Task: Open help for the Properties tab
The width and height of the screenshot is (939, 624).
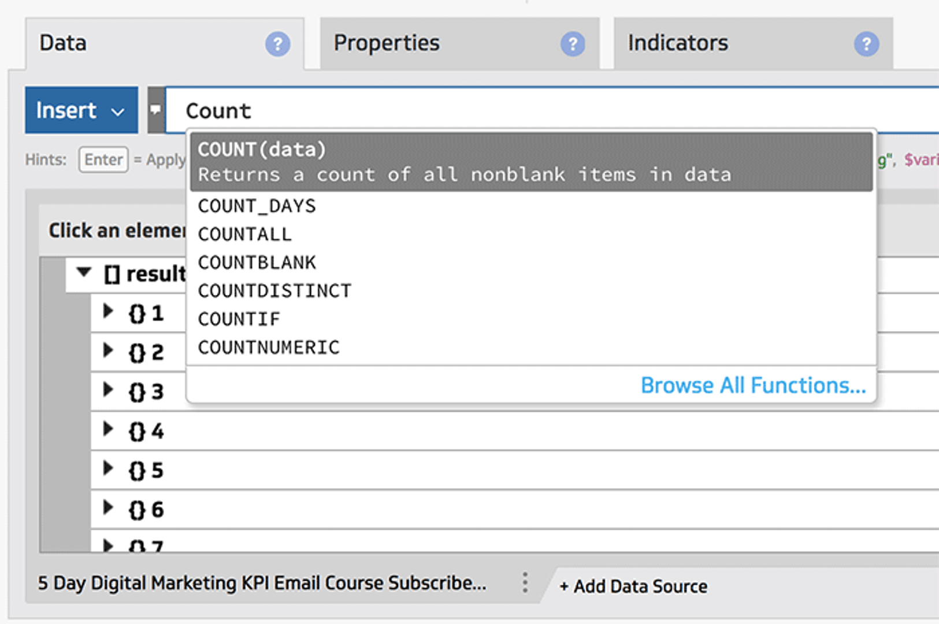Action: click(572, 43)
